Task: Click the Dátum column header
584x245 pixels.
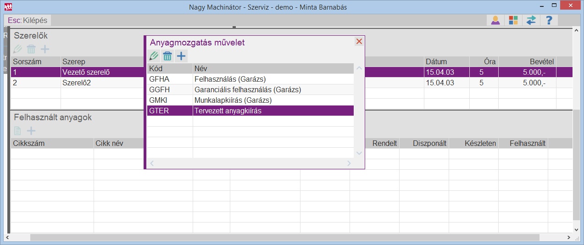Action: pyautogui.click(x=446, y=61)
